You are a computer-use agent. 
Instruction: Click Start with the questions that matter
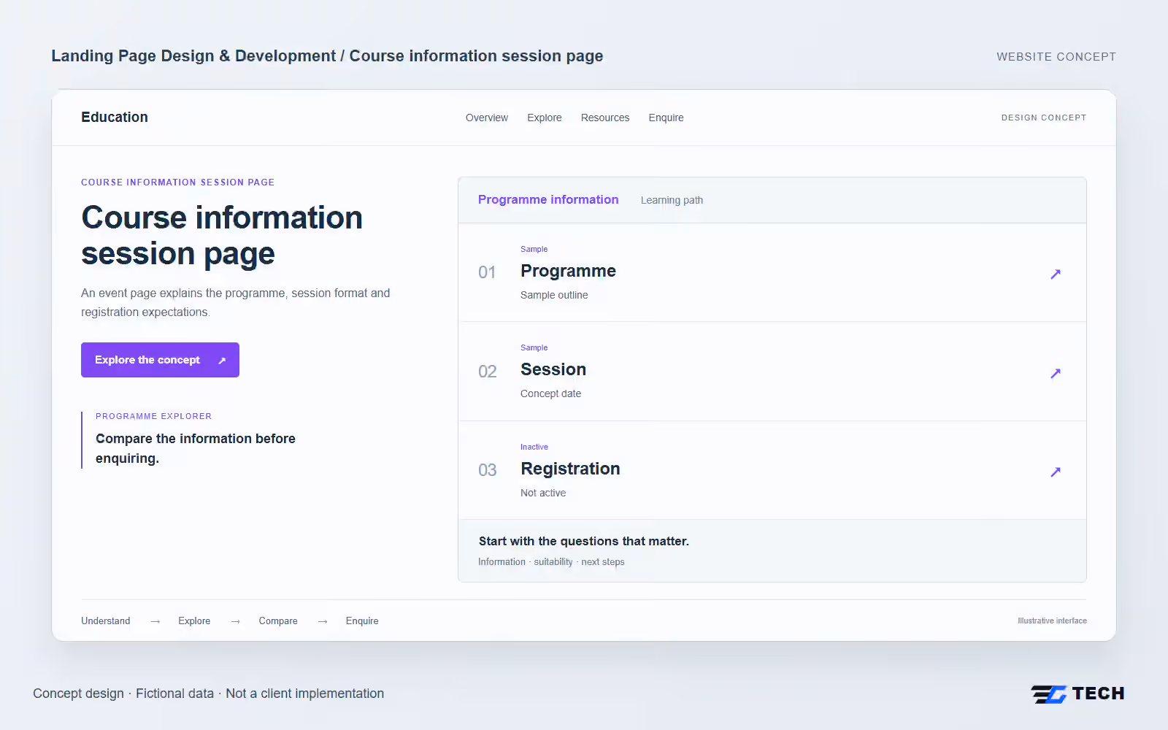click(584, 541)
